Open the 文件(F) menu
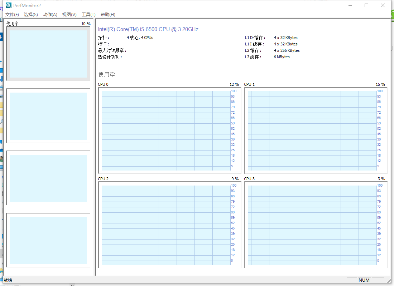This screenshot has height=286, width=394. pyautogui.click(x=12, y=15)
